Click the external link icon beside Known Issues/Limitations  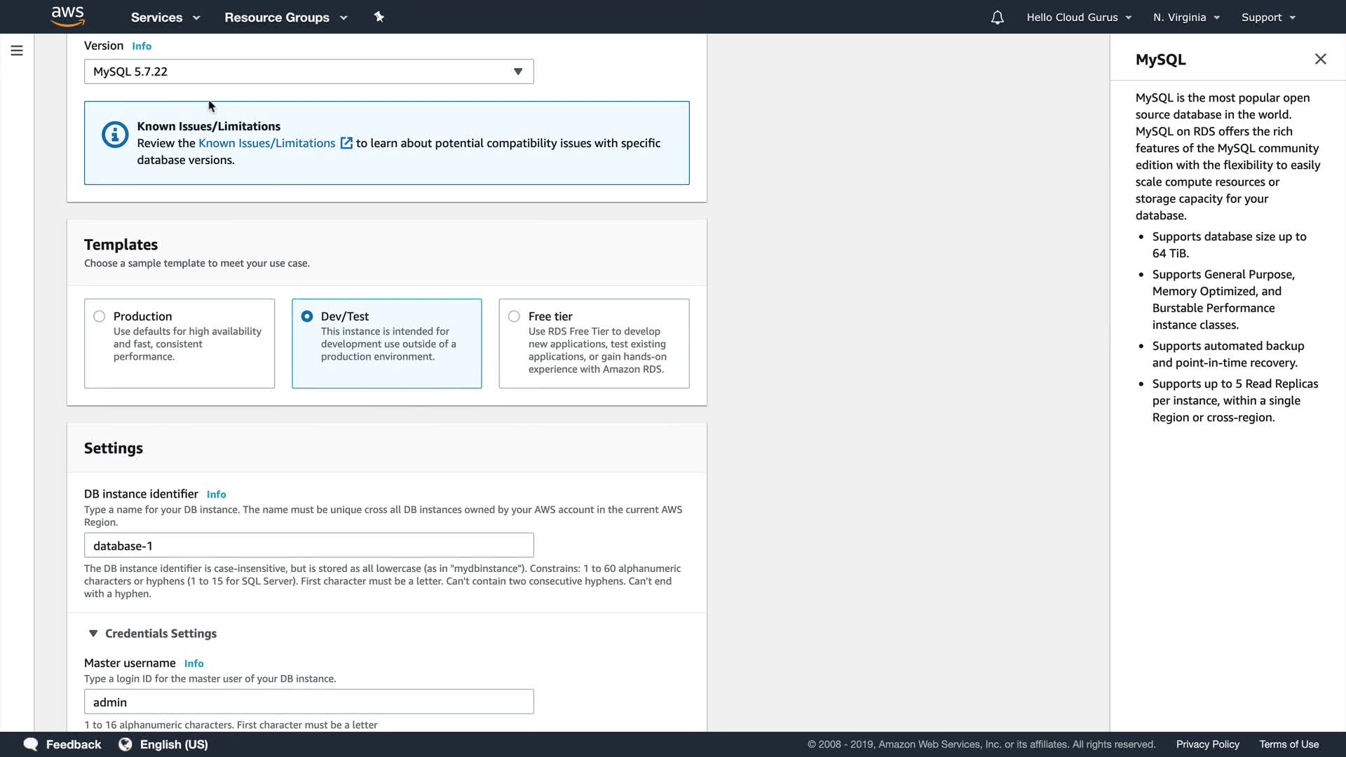(x=346, y=143)
